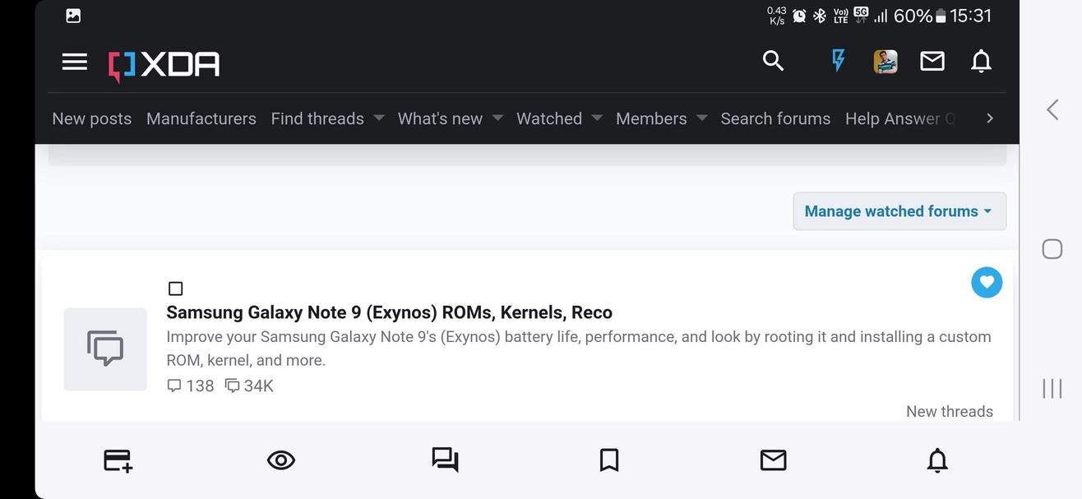Expand the Find threads dropdown arrow
1082x499 pixels.
tap(378, 118)
